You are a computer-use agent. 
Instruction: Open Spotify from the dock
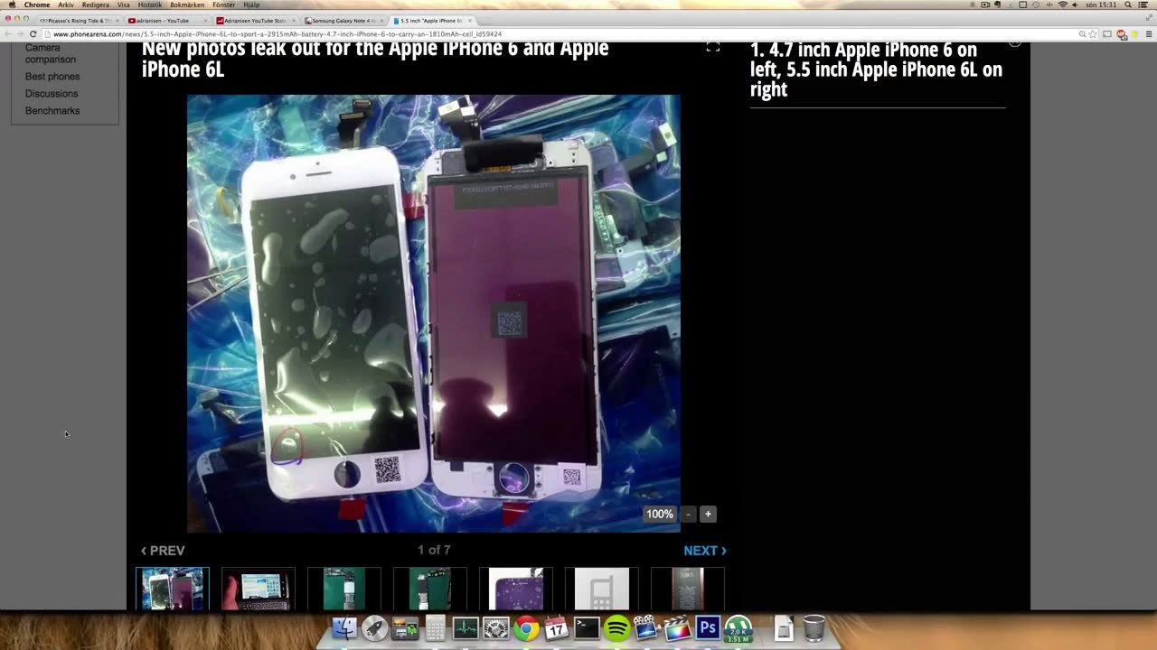[x=617, y=627]
